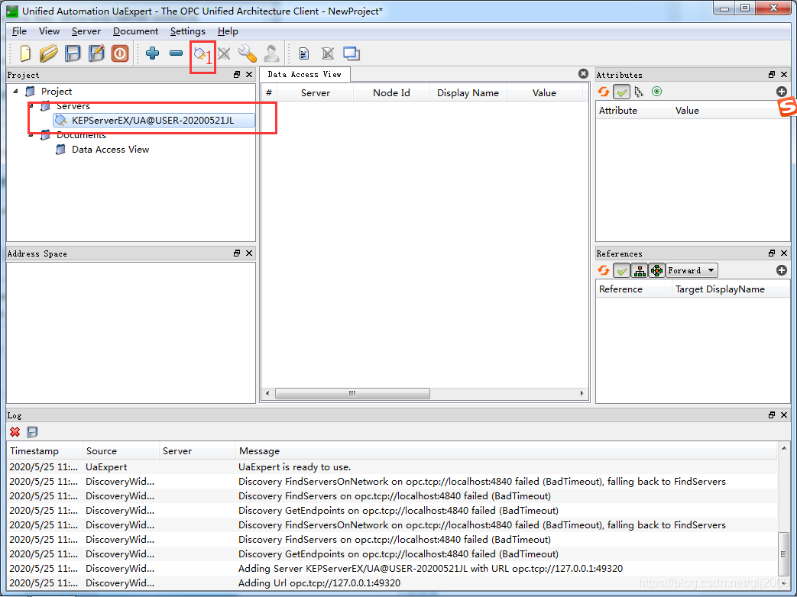
Task: Click the Sogou input method S icon
Action: tap(787, 107)
